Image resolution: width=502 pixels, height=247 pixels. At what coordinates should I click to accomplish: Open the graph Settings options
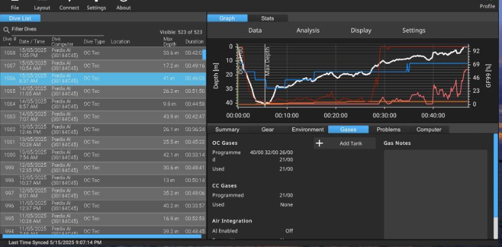[414, 30]
